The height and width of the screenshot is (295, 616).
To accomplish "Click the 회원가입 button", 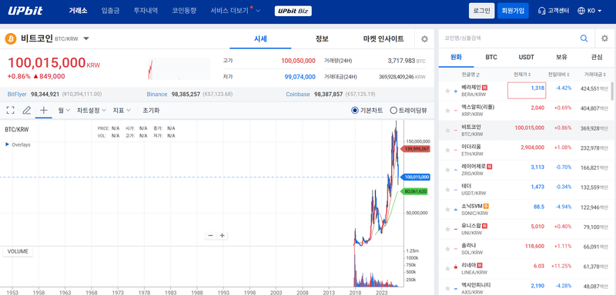I will click(513, 11).
